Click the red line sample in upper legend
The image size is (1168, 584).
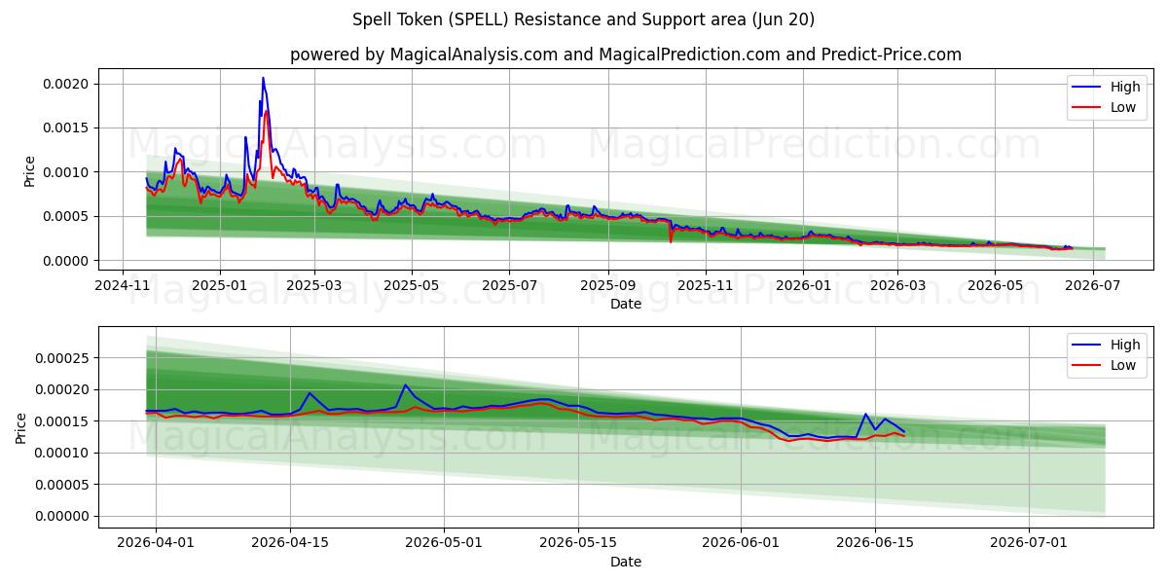[1087, 108]
